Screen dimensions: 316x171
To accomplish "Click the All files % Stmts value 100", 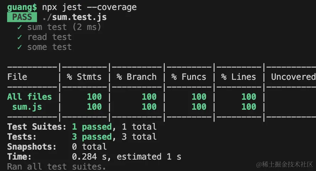I will (x=94, y=97).
